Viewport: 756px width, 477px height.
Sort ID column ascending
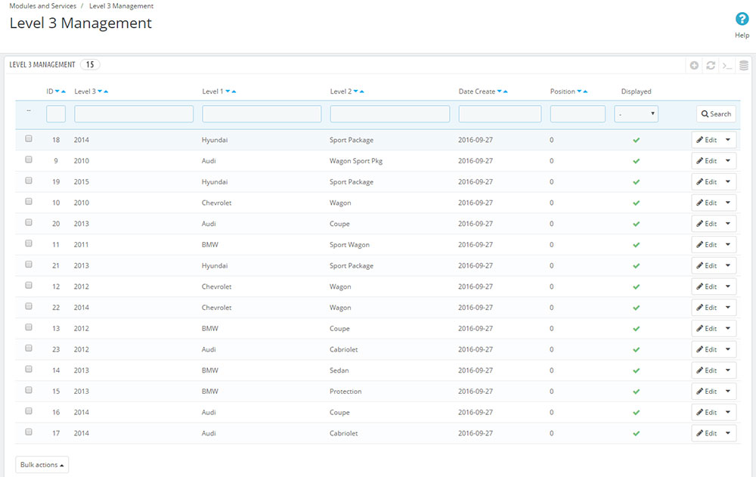click(64, 91)
